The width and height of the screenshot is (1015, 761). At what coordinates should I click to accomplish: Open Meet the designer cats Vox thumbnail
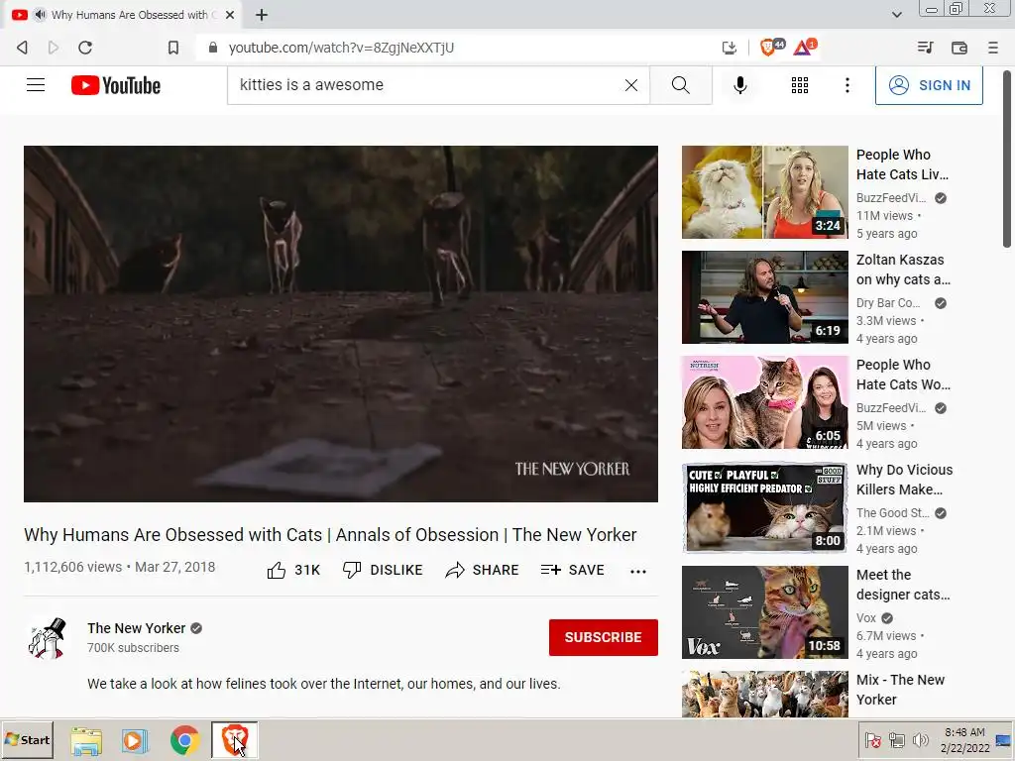tap(764, 612)
